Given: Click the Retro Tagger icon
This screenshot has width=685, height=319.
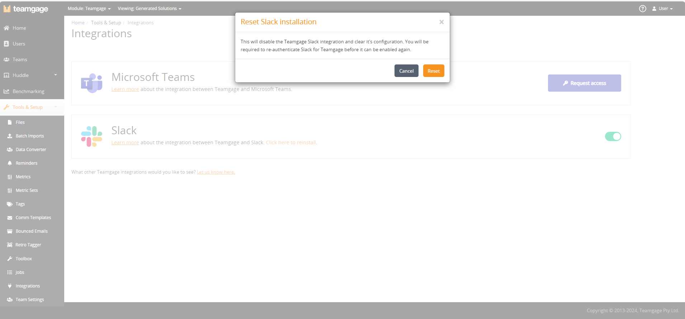Looking at the screenshot, I should click(x=10, y=245).
